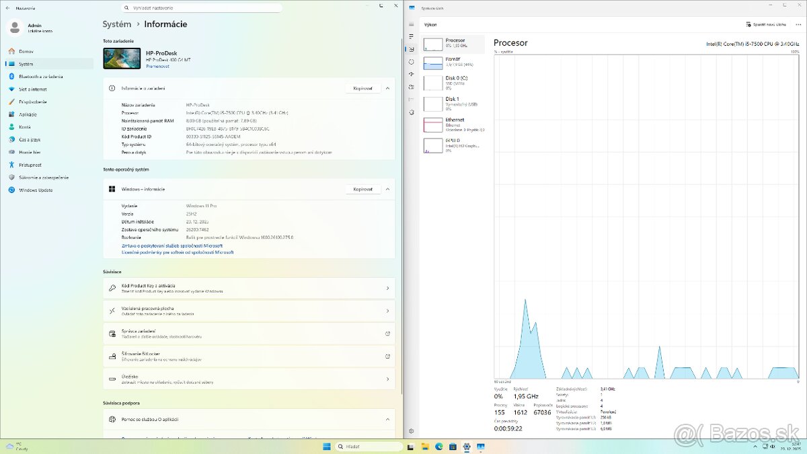807x454 pixels.
Task: Expand the Vzdialená pracovná plocha section
Action: coord(249,311)
